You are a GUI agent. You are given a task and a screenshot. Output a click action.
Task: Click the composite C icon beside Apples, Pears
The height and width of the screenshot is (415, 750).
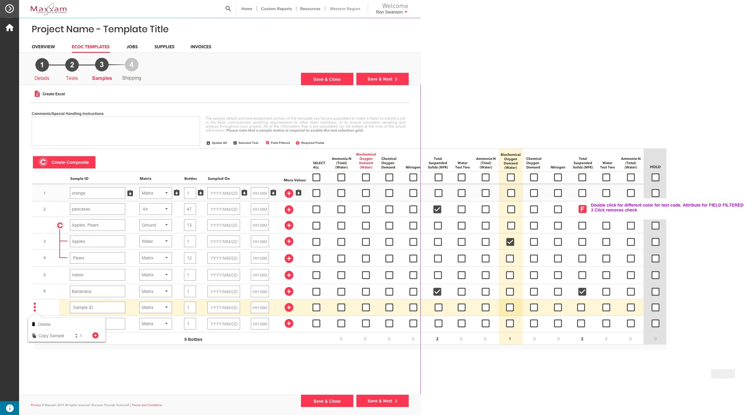pos(60,225)
